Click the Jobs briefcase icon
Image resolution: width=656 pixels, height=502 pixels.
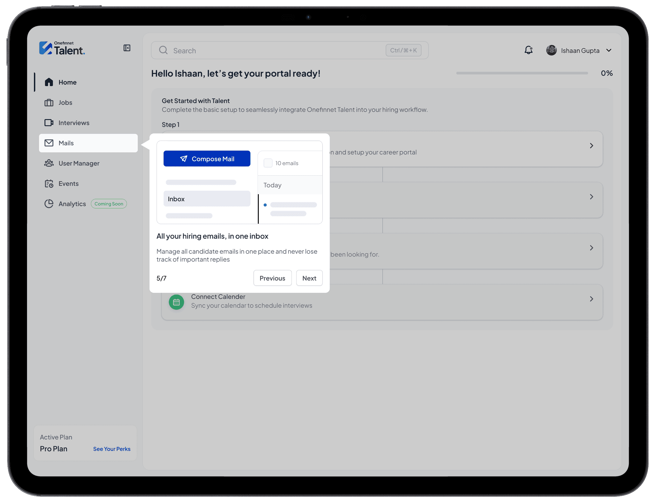point(49,103)
